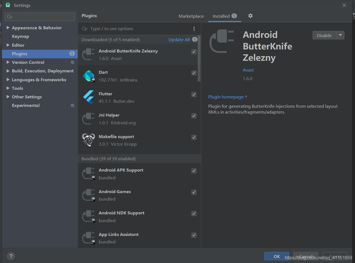The image size is (355, 263).
Task: Click the large plug icon in details pane
Action: pos(222,41)
